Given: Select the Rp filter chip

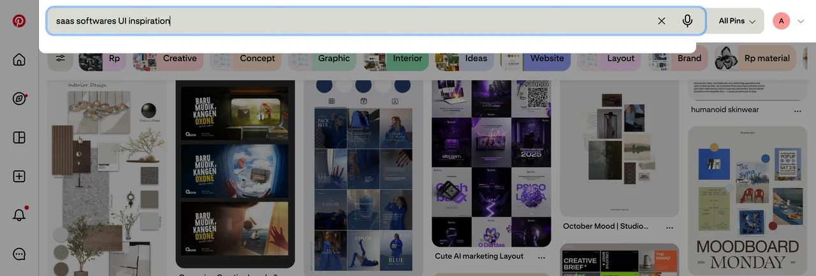Looking at the screenshot, I should tap(103, 58).
